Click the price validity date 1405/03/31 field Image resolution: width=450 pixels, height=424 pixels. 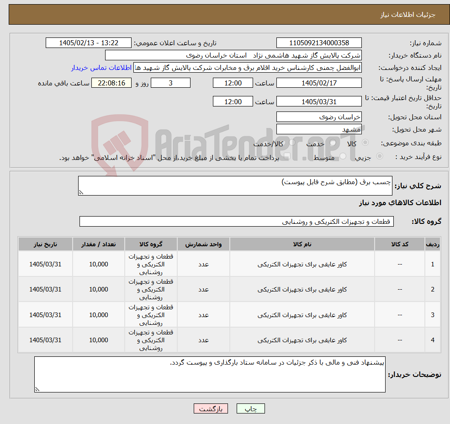(x=319, y=101)
